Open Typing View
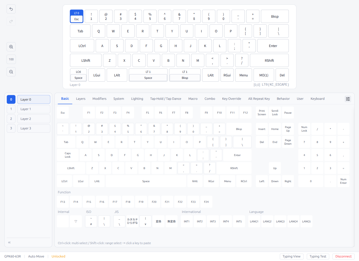This screenshot has width=359, height=261. click(x=292, y=256)
